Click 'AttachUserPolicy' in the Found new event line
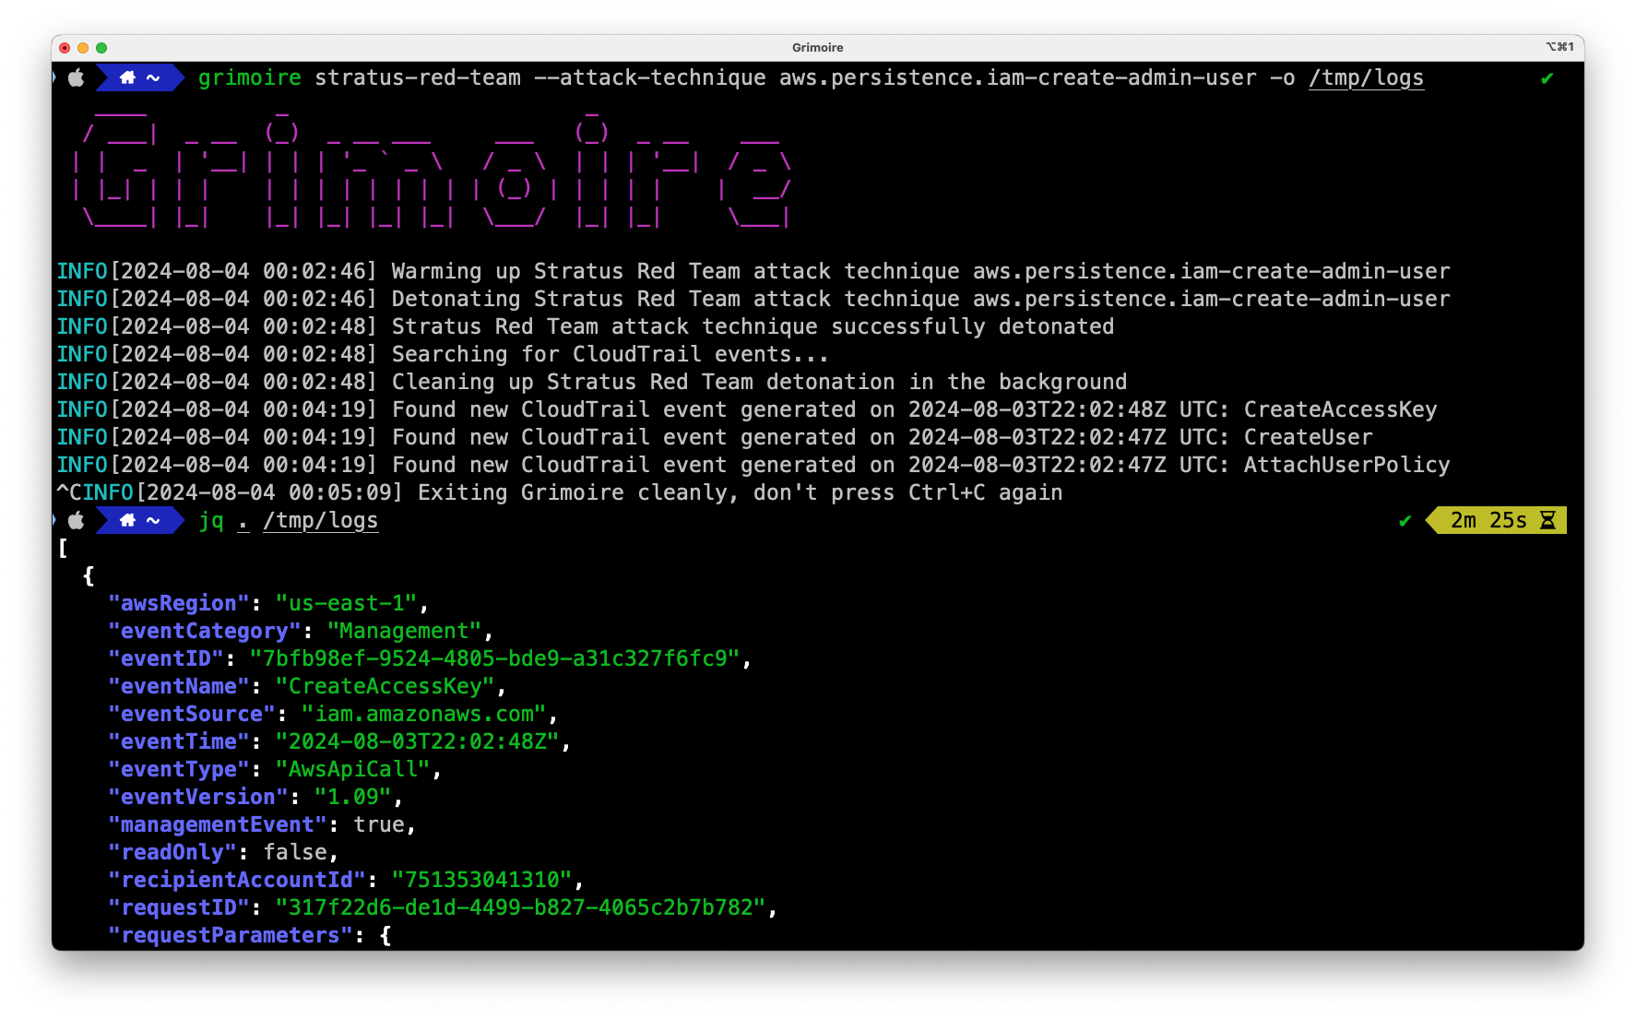This screenshot has width=1636, height=1019. [1346, 466]
